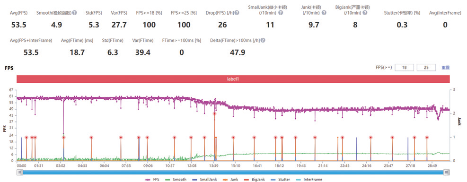Click Jank value 9.7
This screenshot has width=467, height=182.
coord(314,25)
